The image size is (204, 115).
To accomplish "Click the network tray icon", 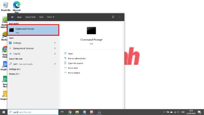I will click(x=175, y=112).
